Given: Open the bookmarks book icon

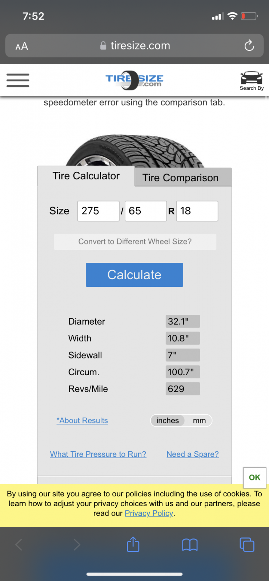Looking at the screenshot, I should click(x=190, y=545).
